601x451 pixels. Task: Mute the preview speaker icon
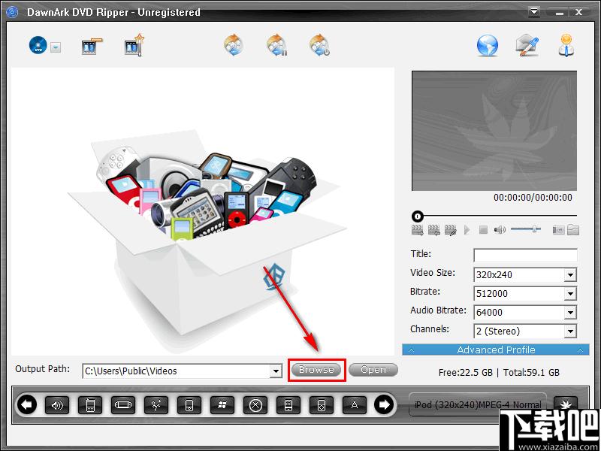coord(500,230)
